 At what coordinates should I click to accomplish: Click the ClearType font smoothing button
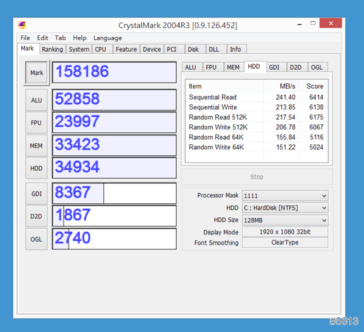coord(285,243)
